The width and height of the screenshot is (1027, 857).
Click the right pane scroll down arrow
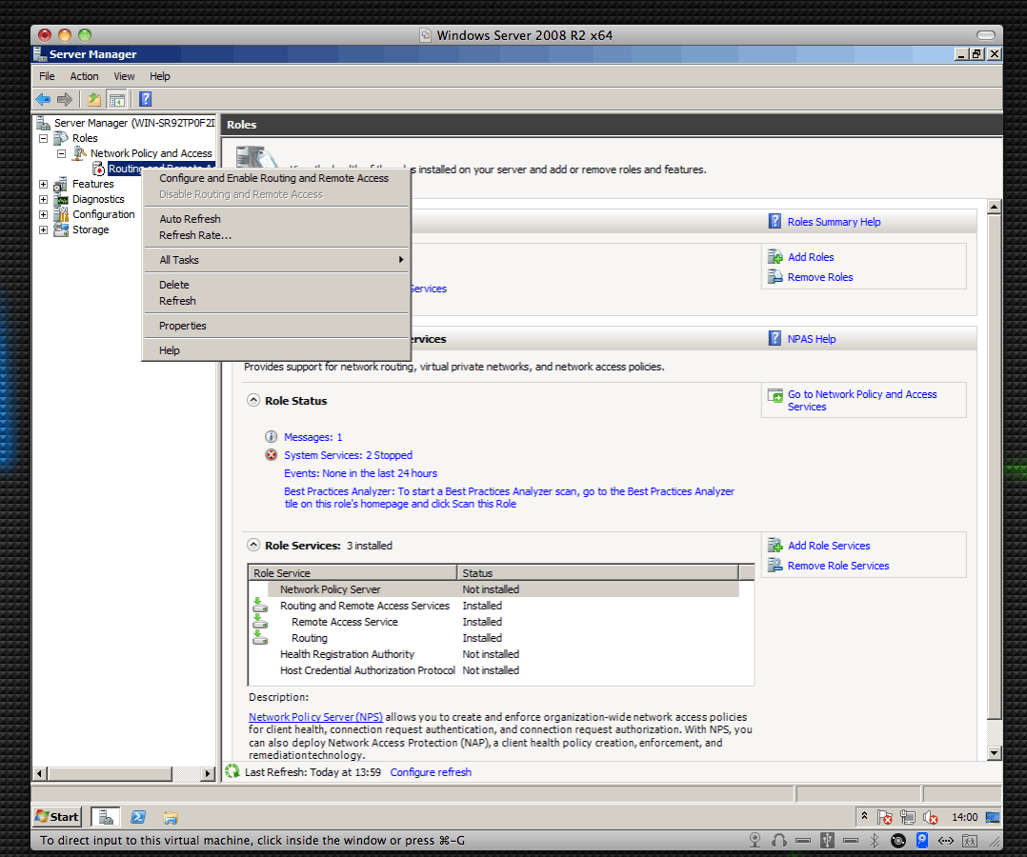[995, 753]
